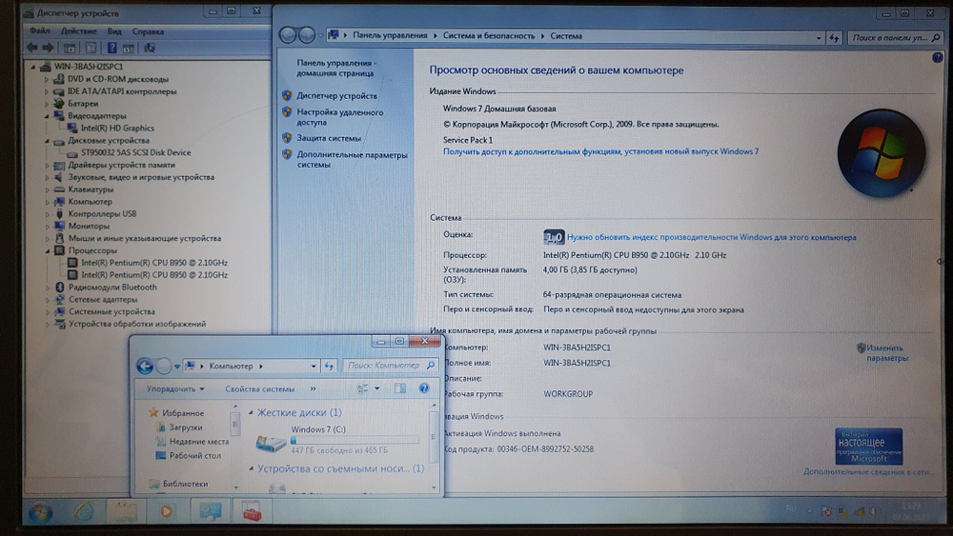953x536 pixels.
Task: Click Back button in System window
Action: pyautogui.click(x=288, y=35)
